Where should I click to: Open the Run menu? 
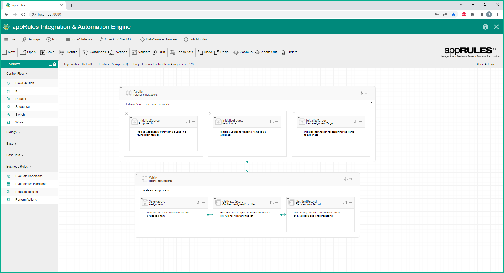click(52, 39)
